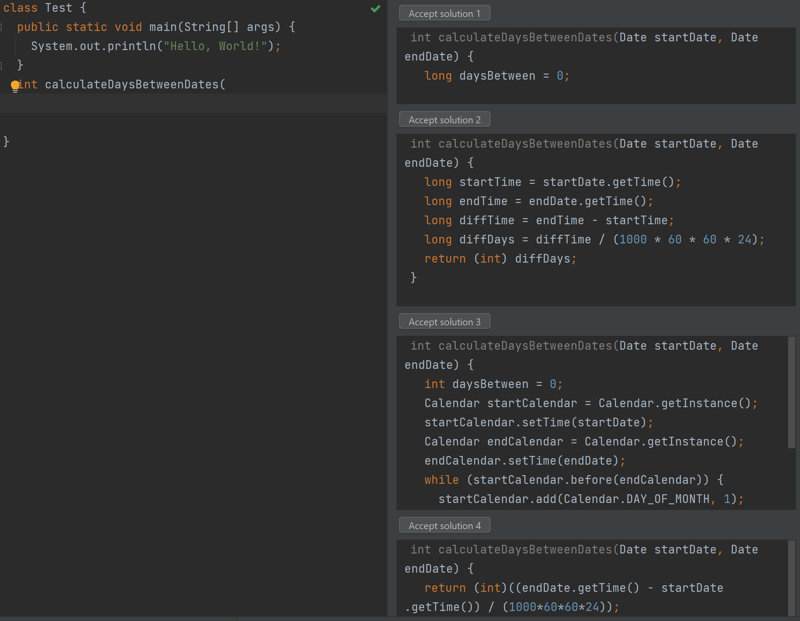Click 'int daysBetween = 0;' in solution 3

[494, 384]
